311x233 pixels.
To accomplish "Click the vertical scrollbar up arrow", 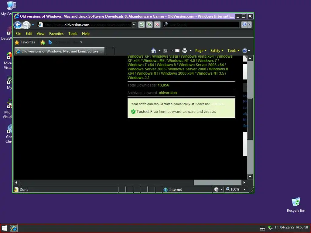I will [x=250, y=59].
